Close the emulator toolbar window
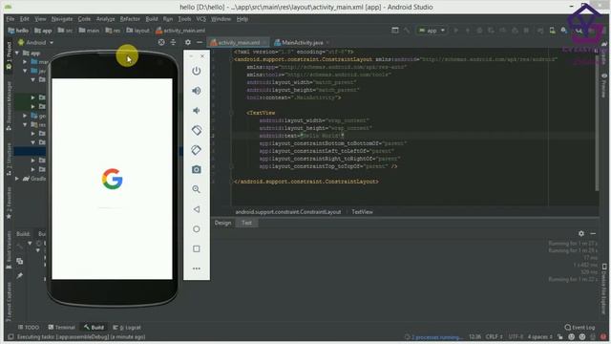Image resolution: width=611 pixels, height=344 pixels. point(202,56)
